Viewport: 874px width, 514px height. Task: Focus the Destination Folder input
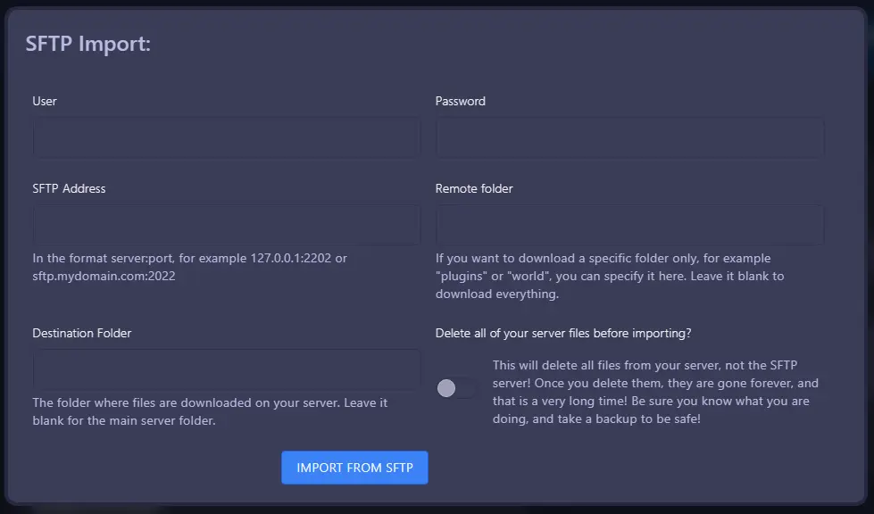226,369
